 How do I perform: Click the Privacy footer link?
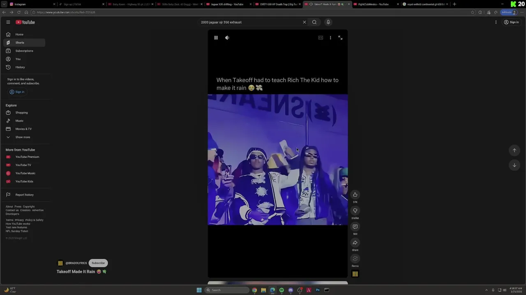[19, 220]
